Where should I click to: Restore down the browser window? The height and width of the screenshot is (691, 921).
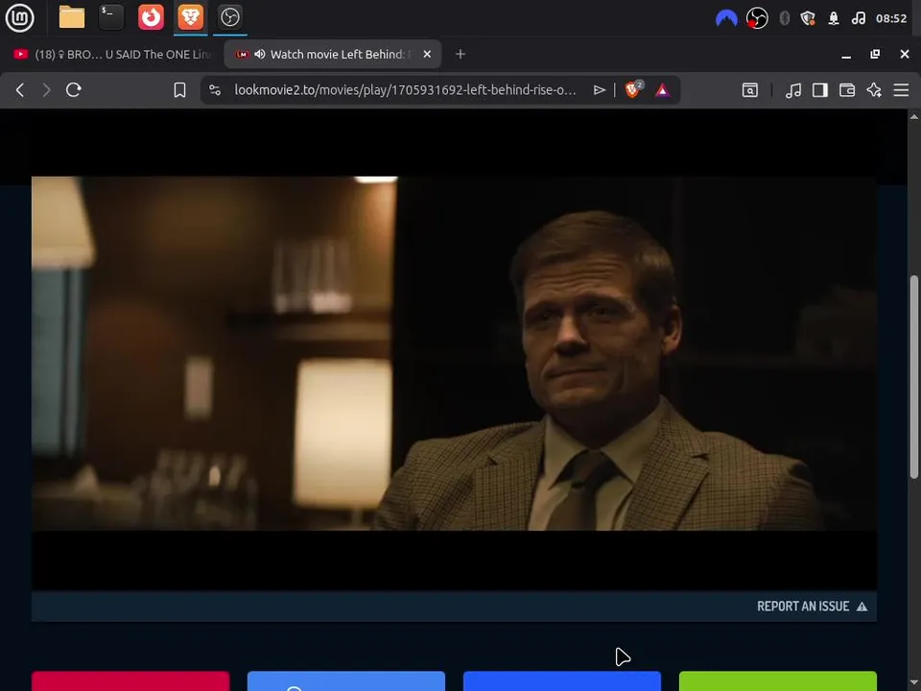pos(875,54)
